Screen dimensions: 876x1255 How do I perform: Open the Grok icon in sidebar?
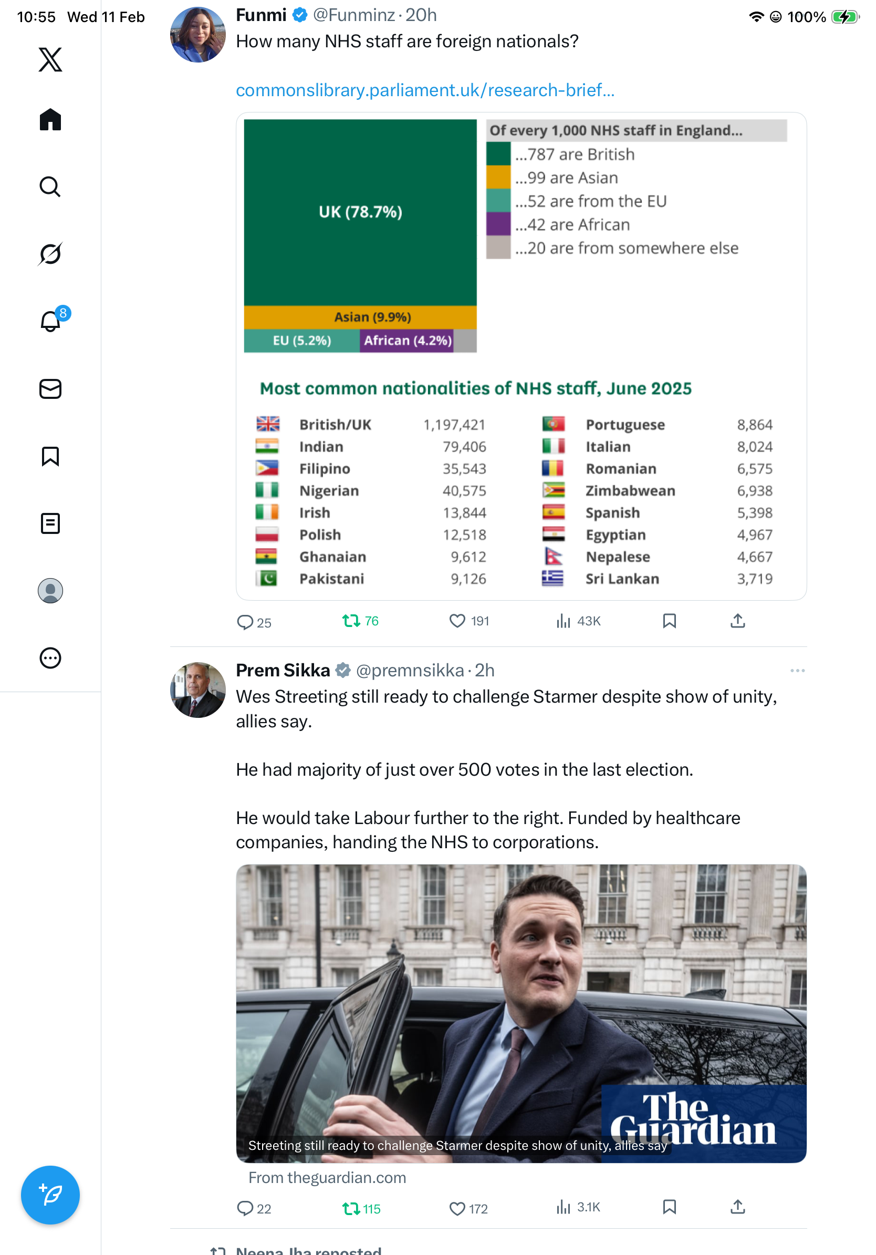tap(50, 254)
